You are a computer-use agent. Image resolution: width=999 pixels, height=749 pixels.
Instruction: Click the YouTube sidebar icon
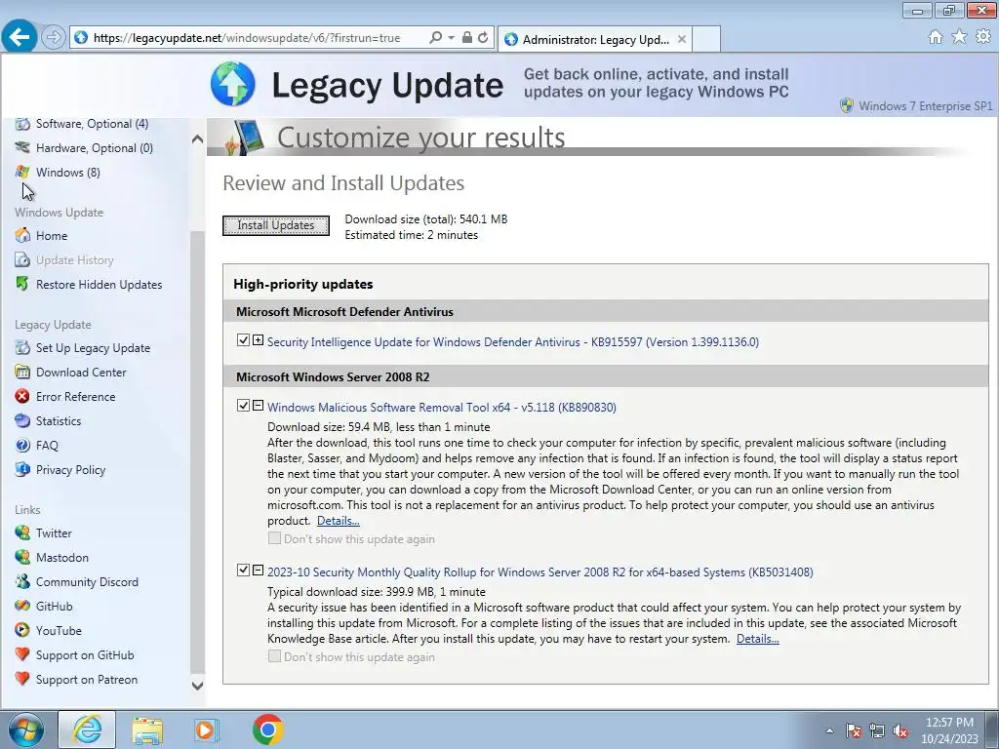point(22,631)
